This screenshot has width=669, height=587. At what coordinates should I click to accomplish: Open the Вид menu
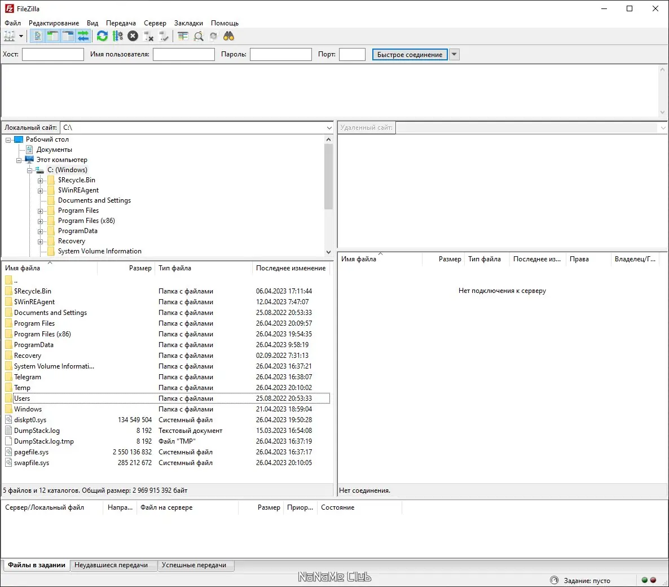[92, 23]
